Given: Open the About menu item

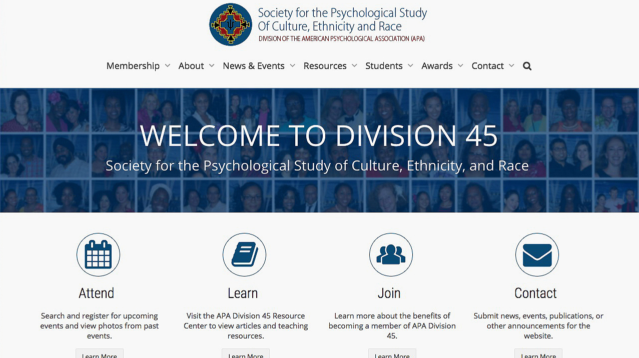Looking at the screenshot, I should click(x=191, y=66).
